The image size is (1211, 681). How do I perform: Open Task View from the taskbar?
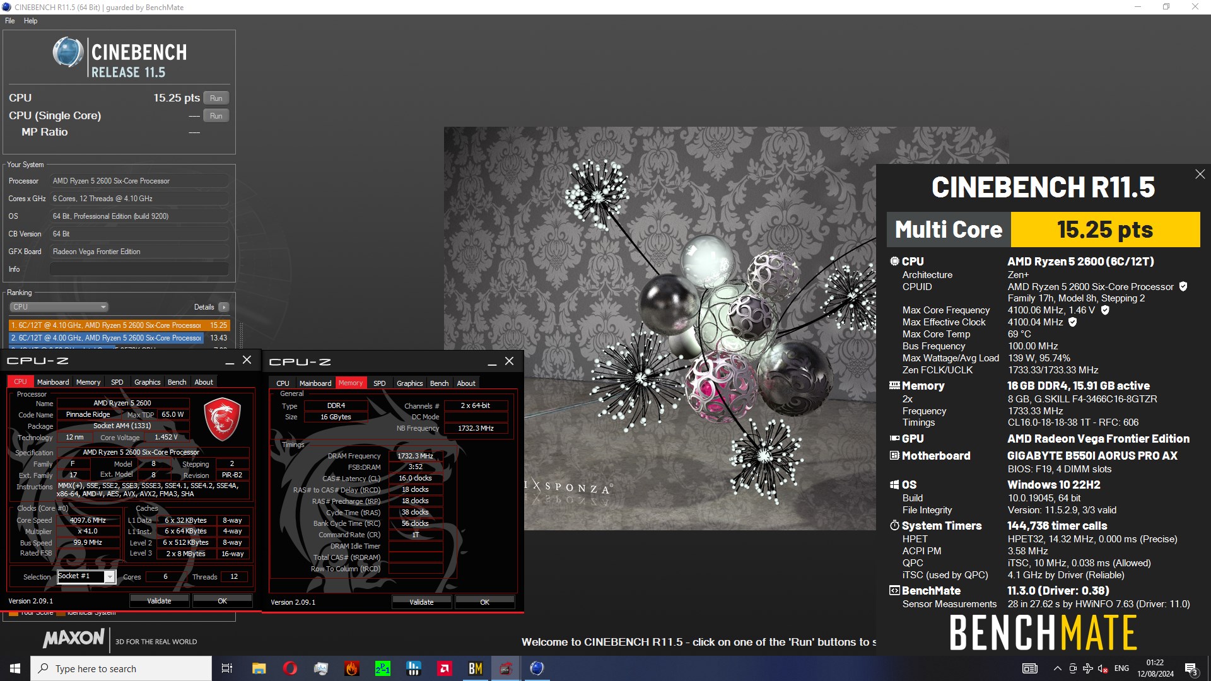(227, 668)
